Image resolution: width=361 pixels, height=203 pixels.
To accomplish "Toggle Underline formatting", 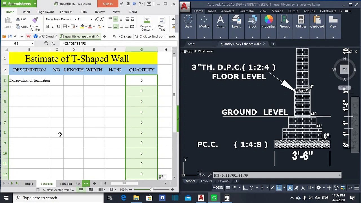I will tap(58, 27).
